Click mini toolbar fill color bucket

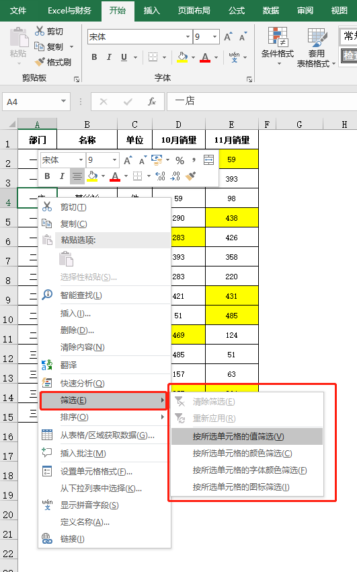point(93,176)
